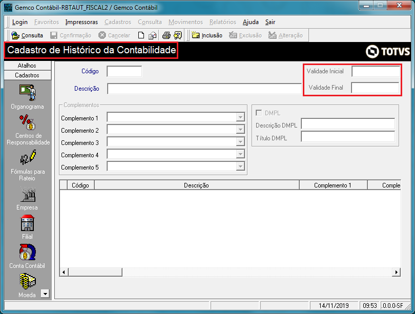The height and width of the screenshot is (314, 415).
Task: Click the grid scroll left arrow
Action: coord(64,272)
